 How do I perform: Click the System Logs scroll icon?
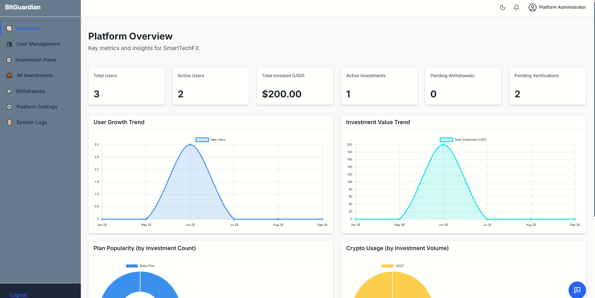tap(9, 123)
